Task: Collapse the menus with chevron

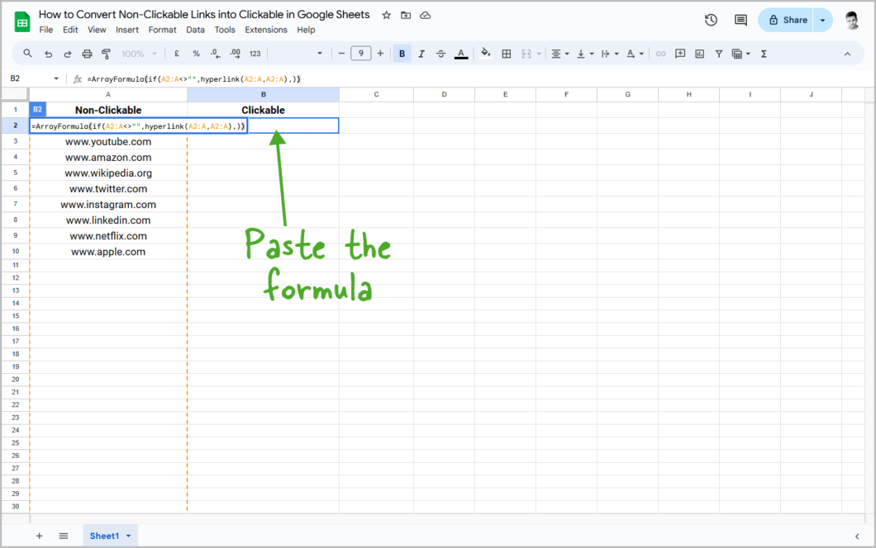Action: click(847, 54)
